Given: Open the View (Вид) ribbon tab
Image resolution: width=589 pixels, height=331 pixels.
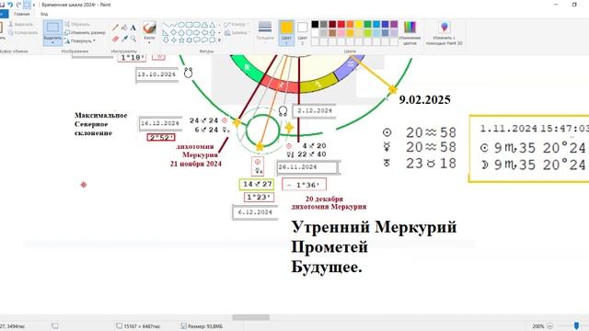Looking at the screenshot, I should pos(44,14).
